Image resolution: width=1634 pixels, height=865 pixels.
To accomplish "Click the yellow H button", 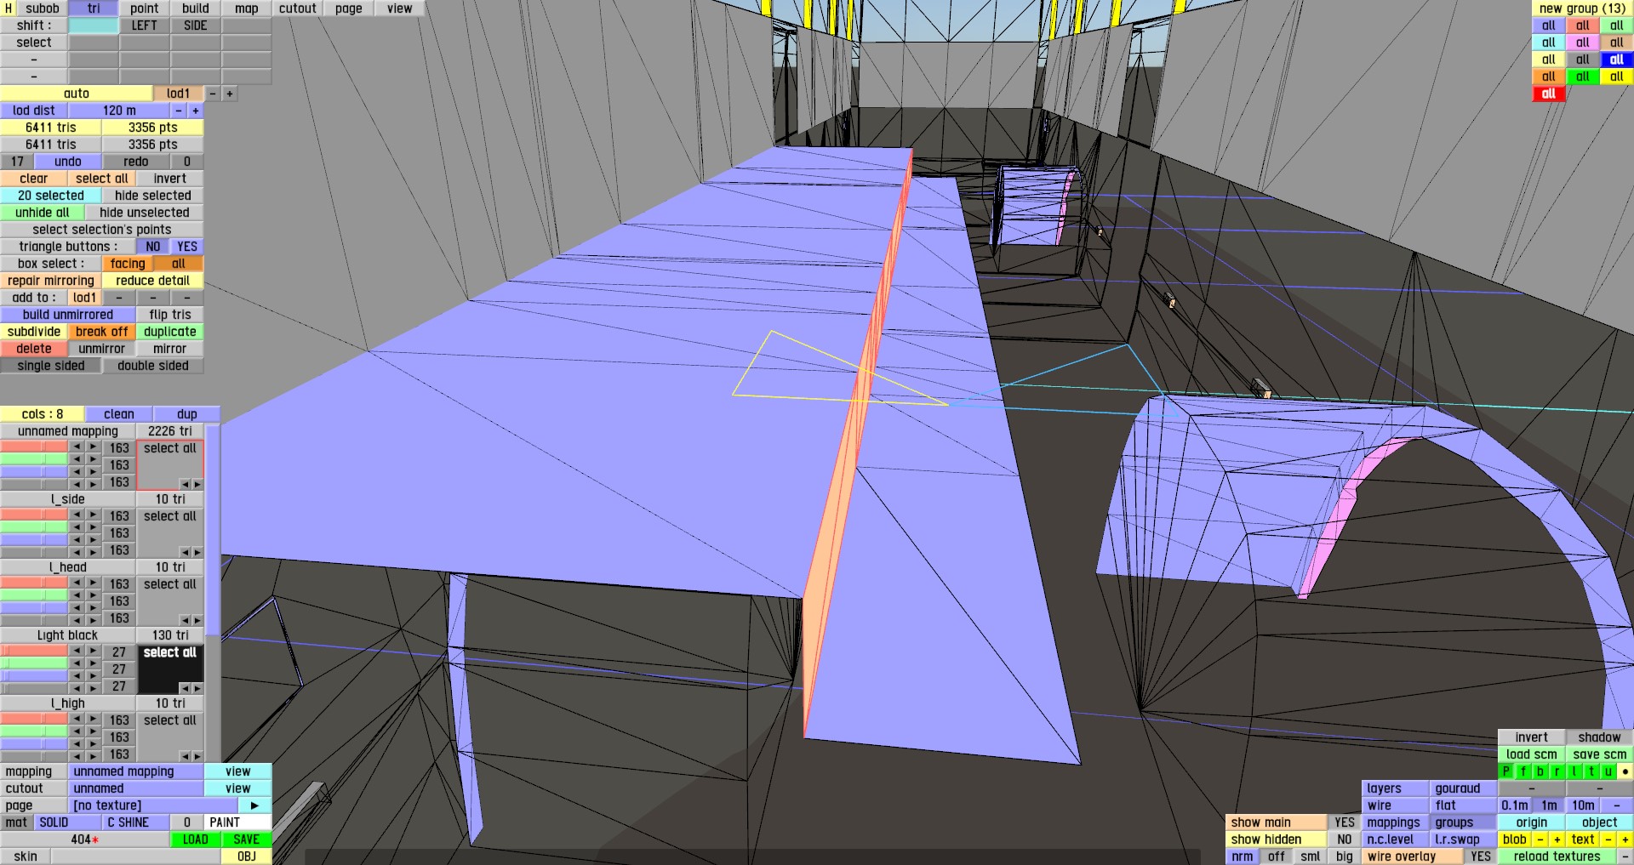I will coord(9,9).
